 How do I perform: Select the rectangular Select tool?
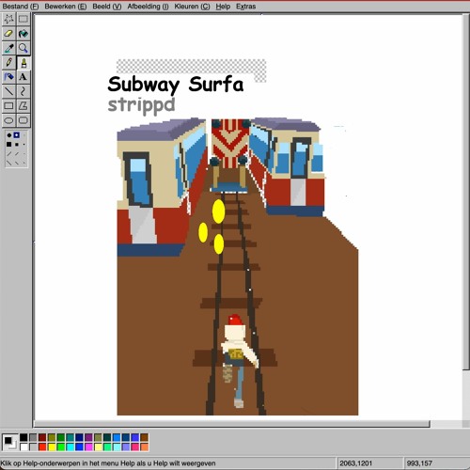coord(23,19)
